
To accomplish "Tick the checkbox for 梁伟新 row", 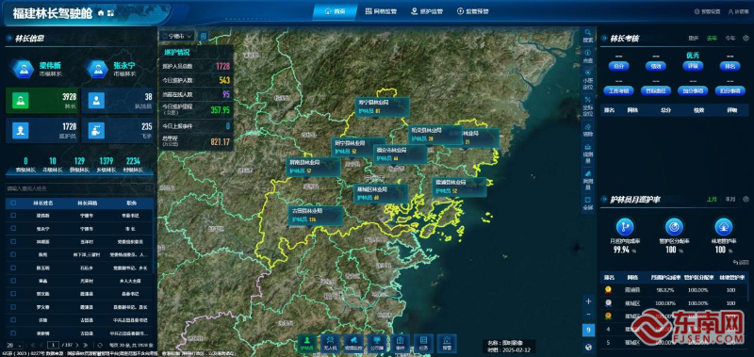I will pos(13,216).
